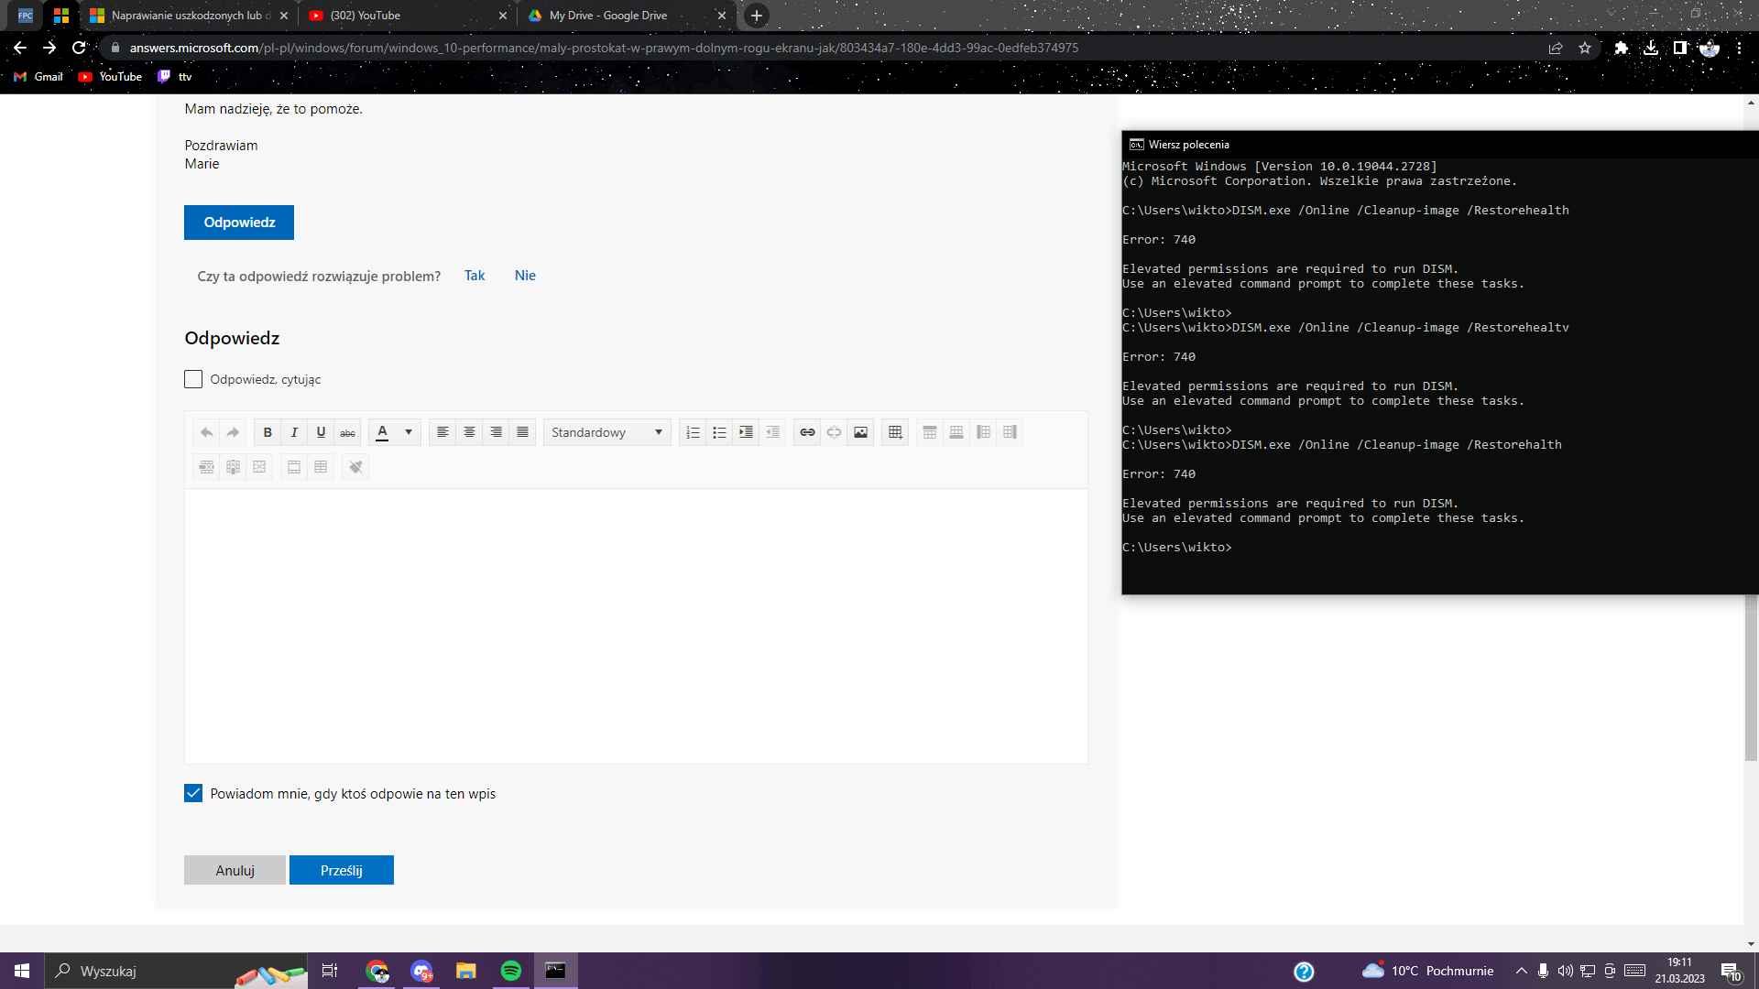Viewport: 1759px width, 989px height.
Task: Click the blue Prześlij submit button
Action: (342, 870)
